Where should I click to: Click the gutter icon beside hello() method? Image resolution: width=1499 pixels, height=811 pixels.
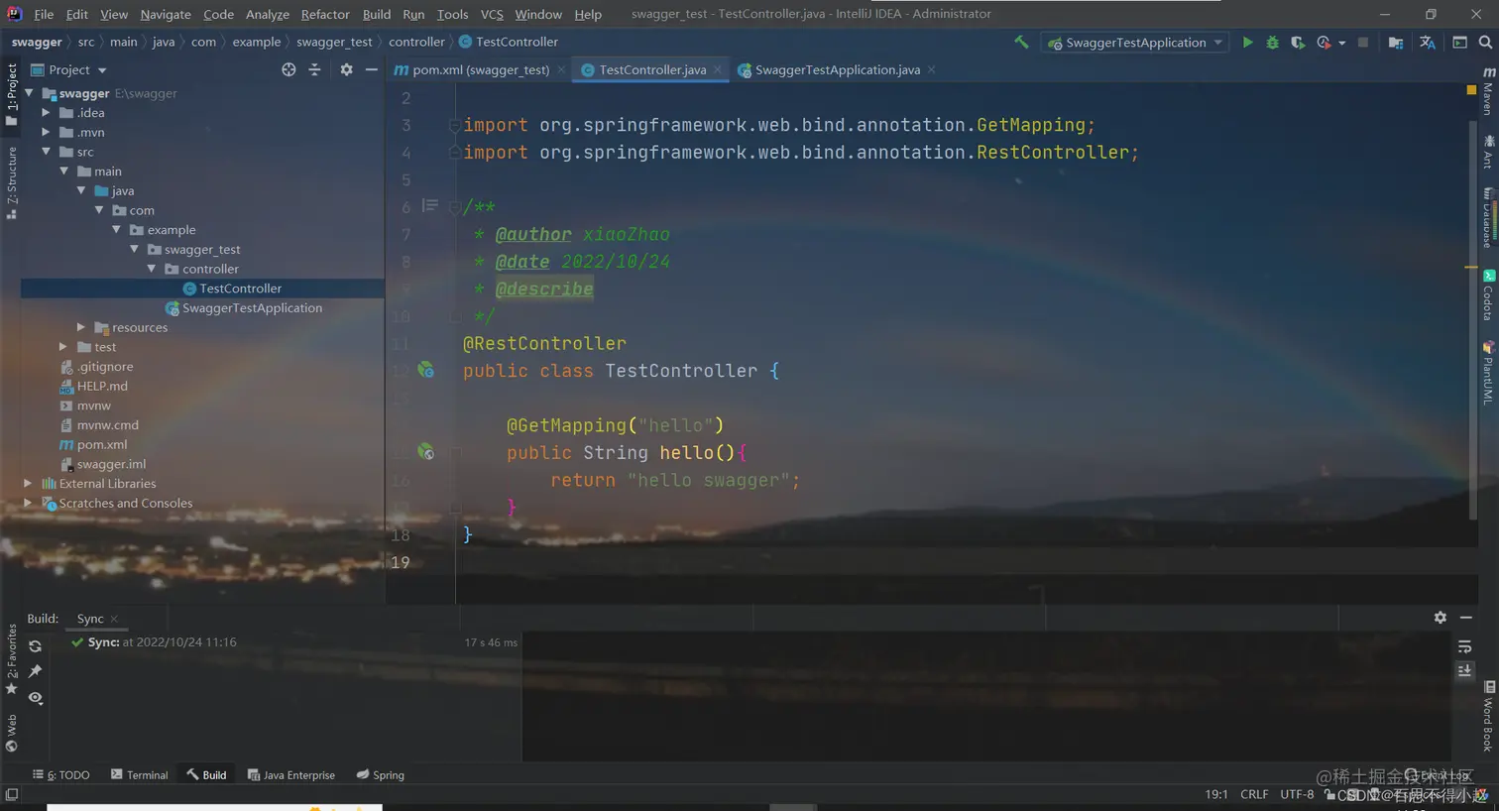point(425,452)
